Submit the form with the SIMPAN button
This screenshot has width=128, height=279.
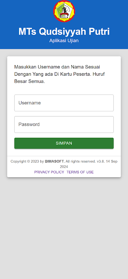[64, 143]
